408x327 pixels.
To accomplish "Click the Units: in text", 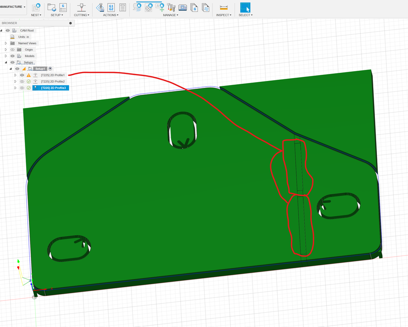I will pos(23,37).
